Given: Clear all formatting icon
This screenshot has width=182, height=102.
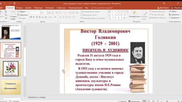Looking at the screenshot, I should pos(57,12).
